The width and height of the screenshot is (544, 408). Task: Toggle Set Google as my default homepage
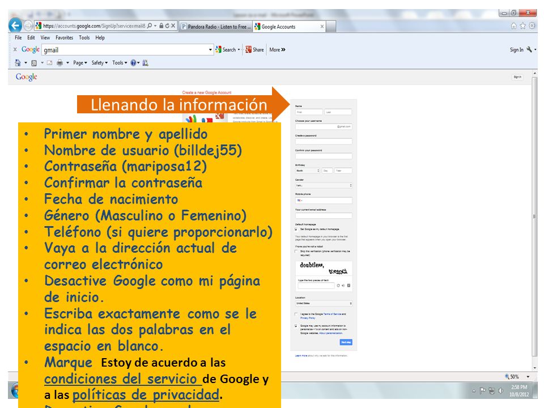tap(296, 229)
